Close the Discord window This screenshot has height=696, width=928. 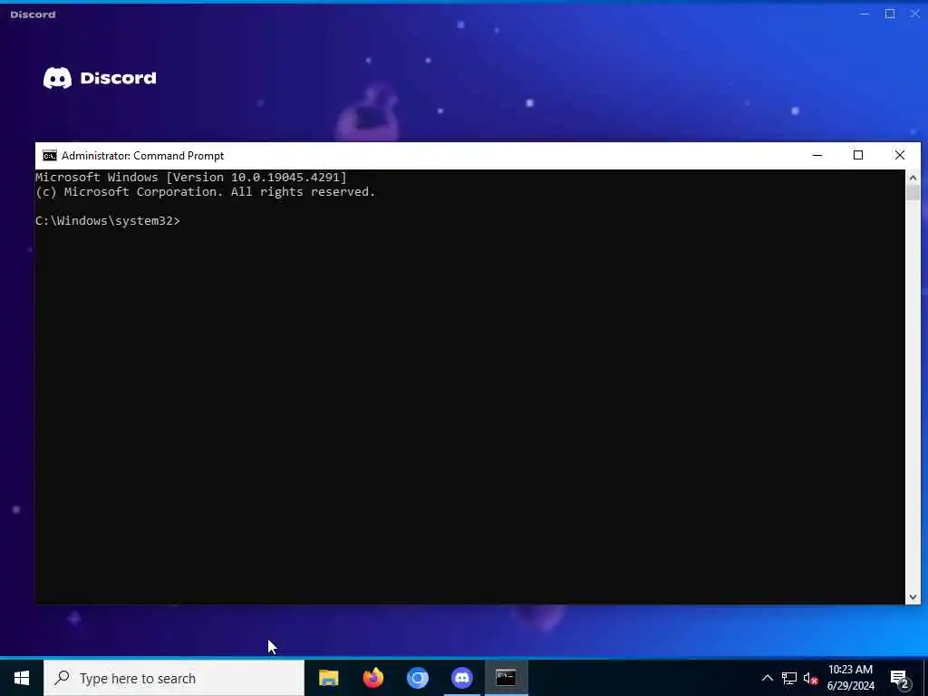915,14
